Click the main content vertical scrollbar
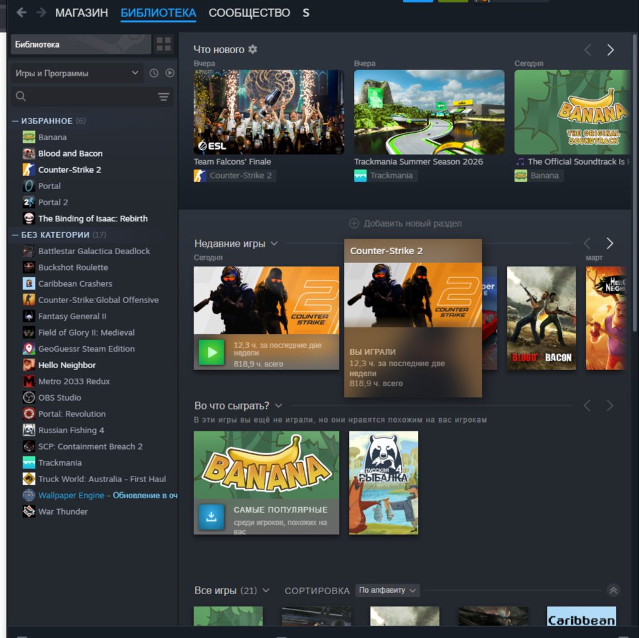 click(x=634, y=183)
